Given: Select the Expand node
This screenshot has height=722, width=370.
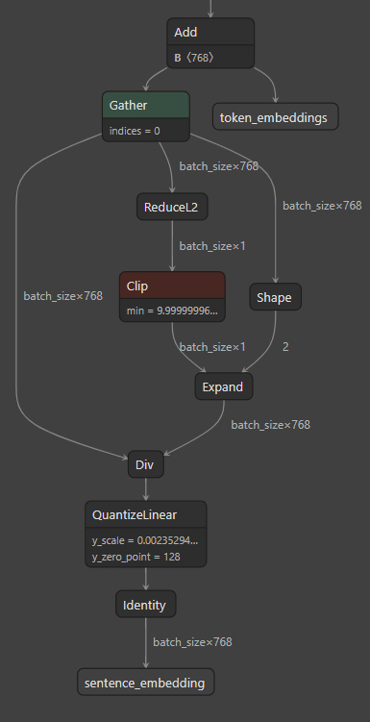Looking at the screenshot, I should [x=224, y=386].
